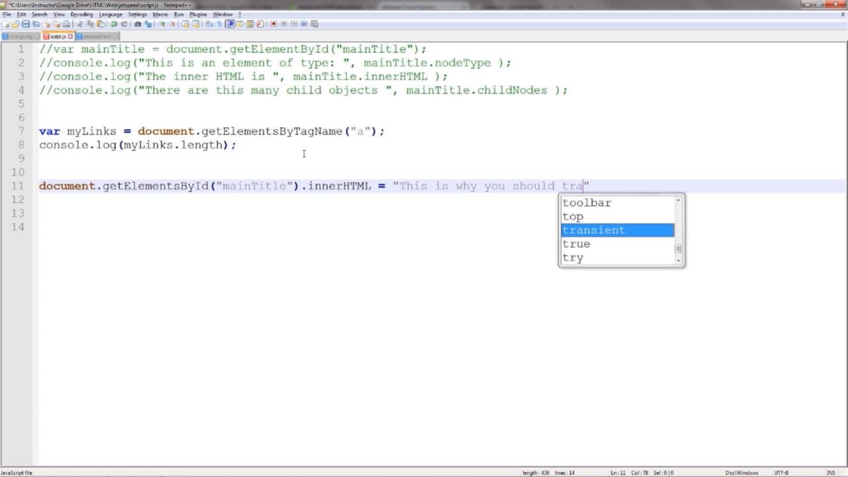Click 'getElementsByTagName' on line 7
The image size is (848, 477).
(x=272, y=131)
